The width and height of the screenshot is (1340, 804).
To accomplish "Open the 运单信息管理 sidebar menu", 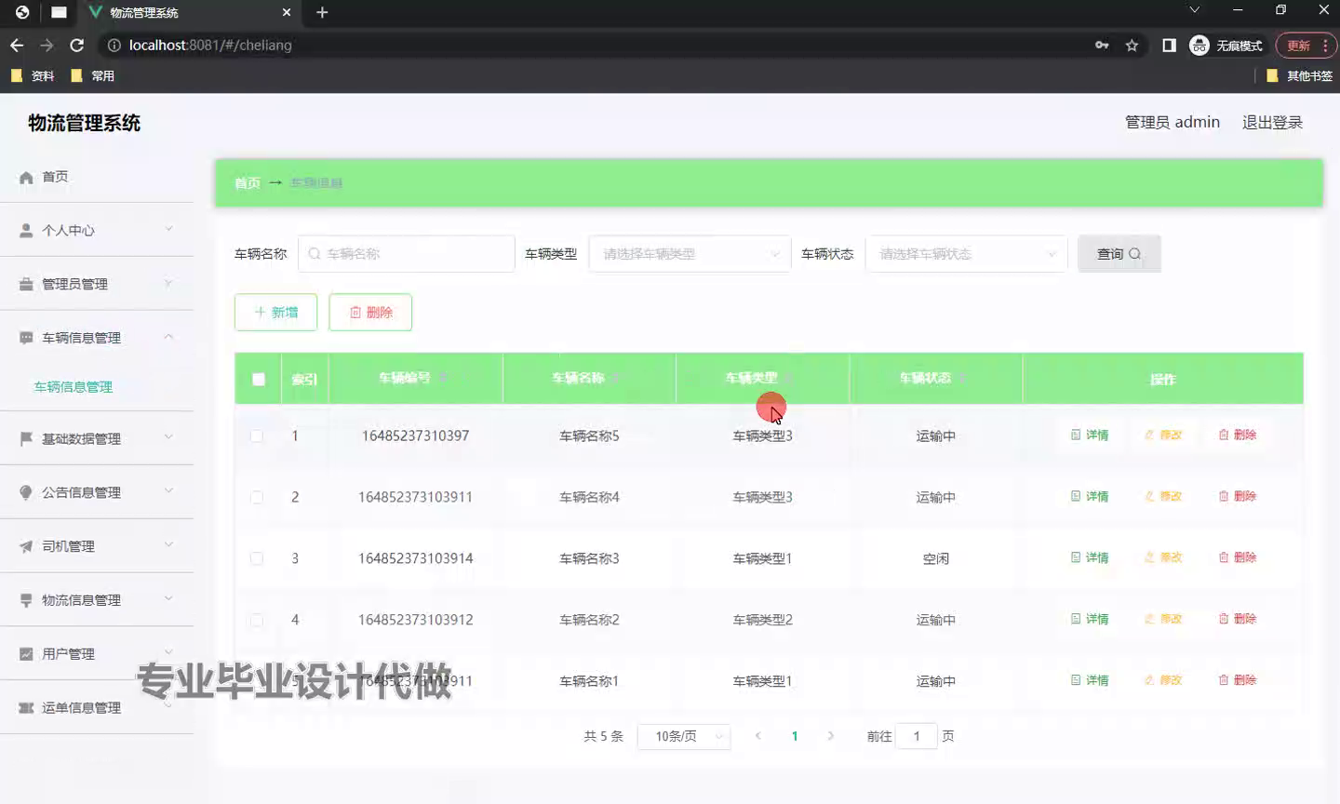I will [x=97, y=708].
